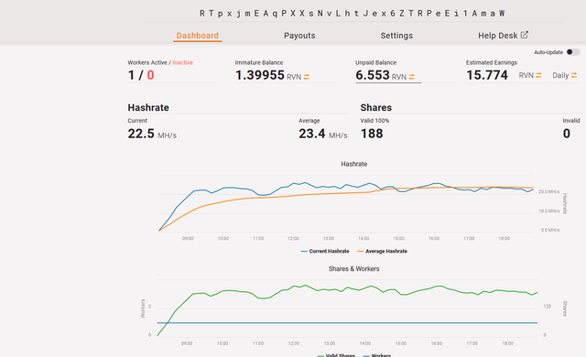Click the valid shares count 188
The height and width of the screenshot is (357, 586).
click(372, 134)
